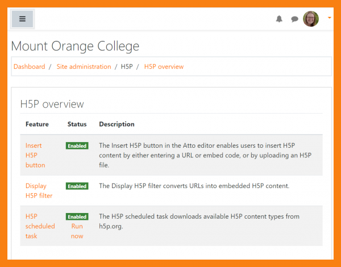Click the Feature column header
Image resolution: width=341 pixels, height=267 pixels.
pos(37,124)
